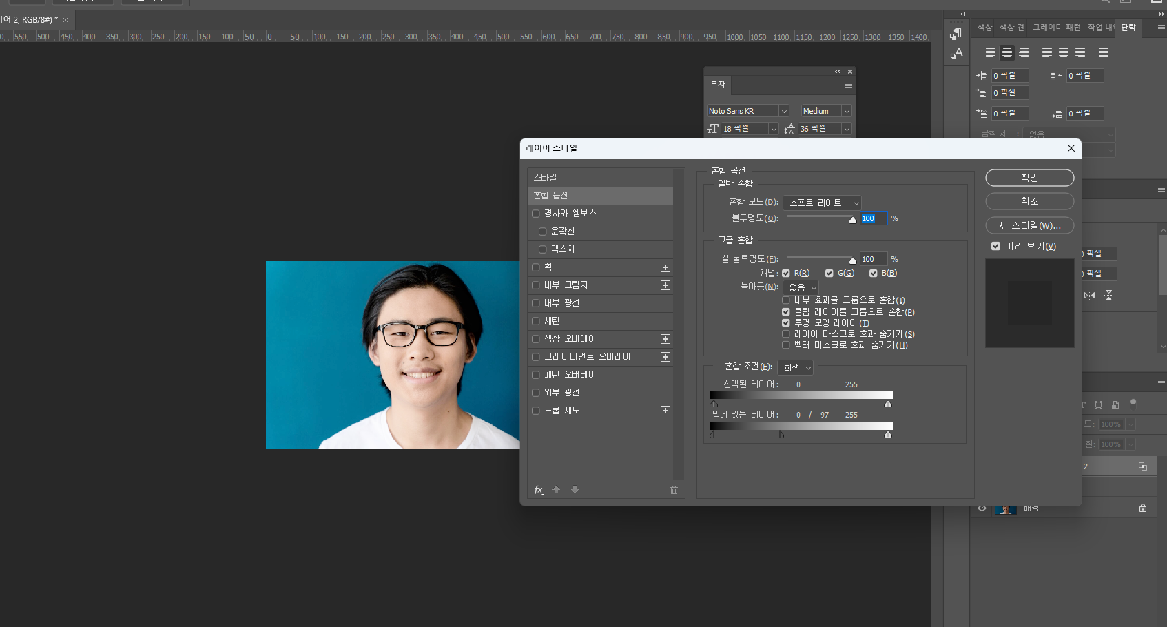Open the 36 픽셀 leading dropdown
This screenshot has height=627, width=1167.
[x=847, y=129]
